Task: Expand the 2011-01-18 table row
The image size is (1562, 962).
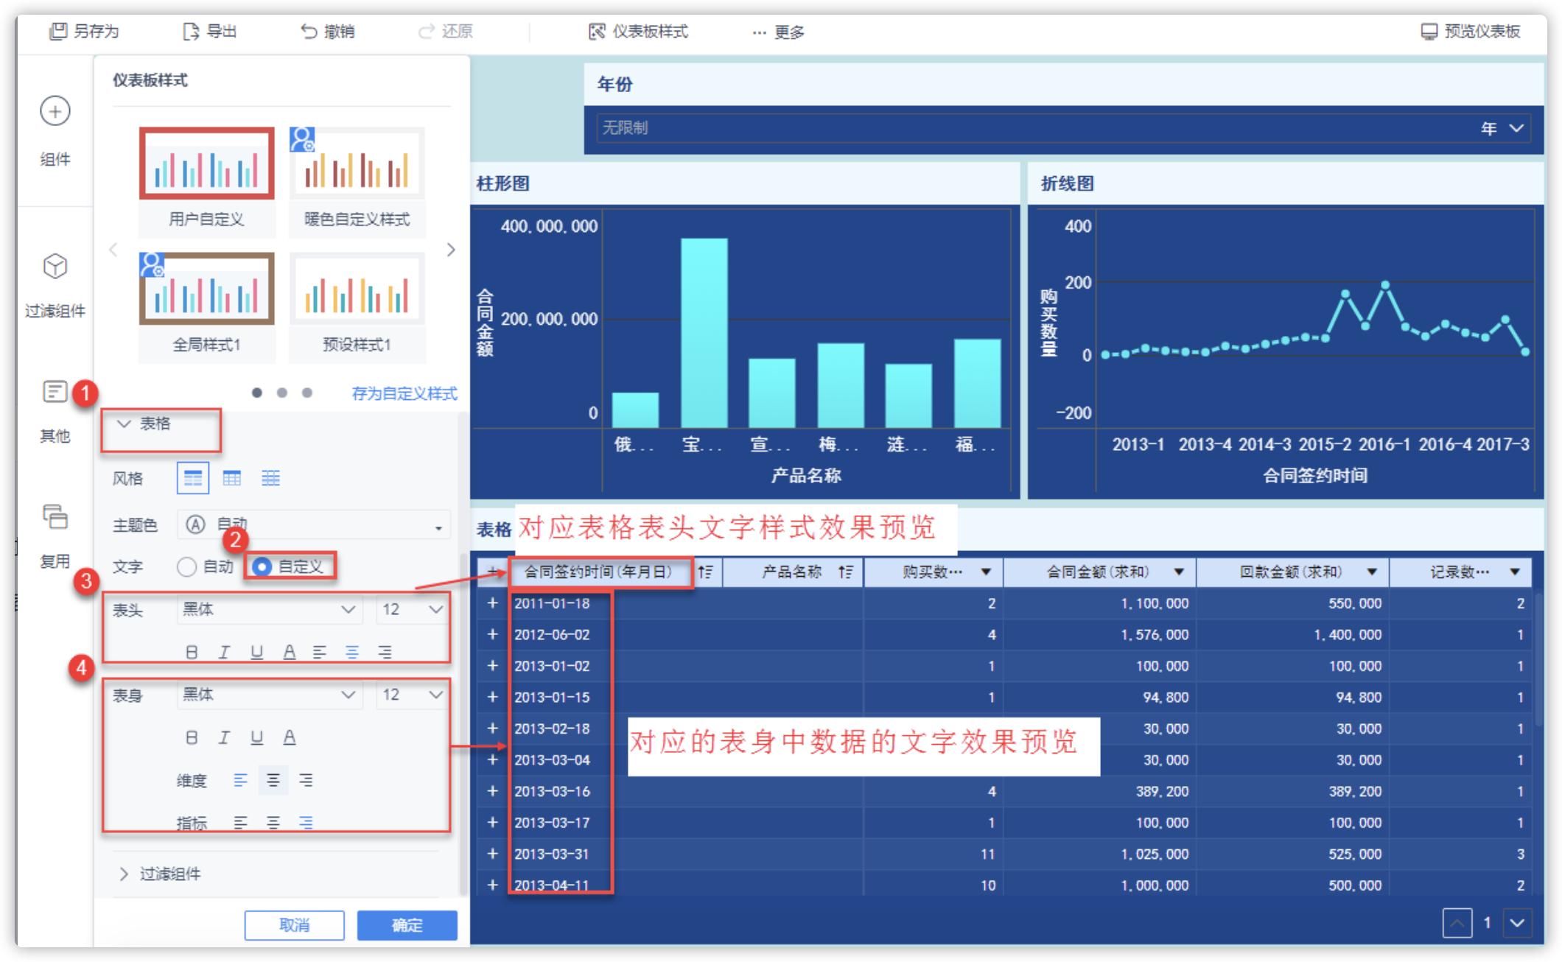Action: click(492, 603)
